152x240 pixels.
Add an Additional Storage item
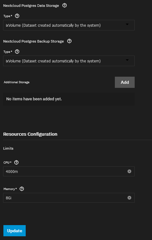(125, 82)
